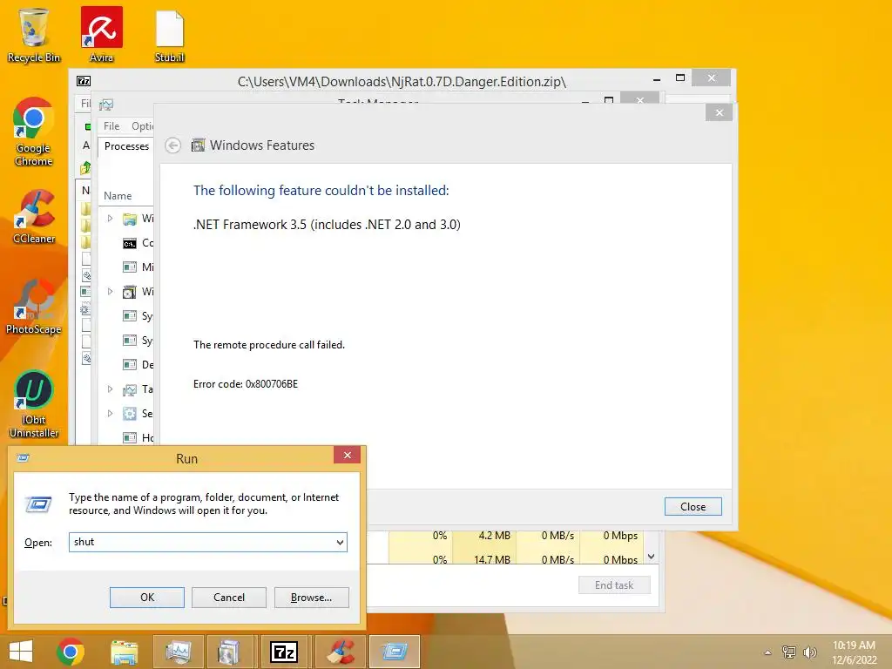Click Task Manager scrollbar down arrow

(652, 557)
